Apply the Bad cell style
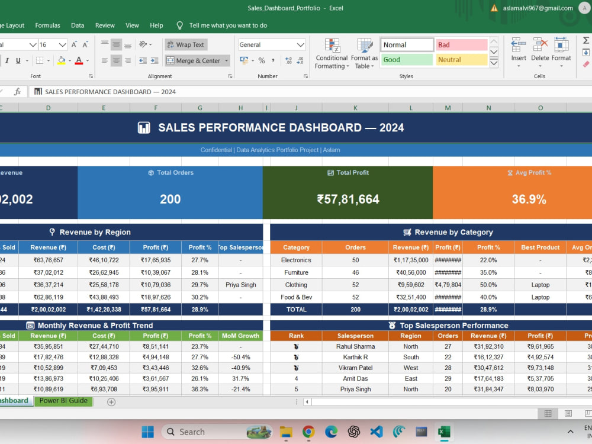The image size is (592, 444). click(x=461, y=44)
